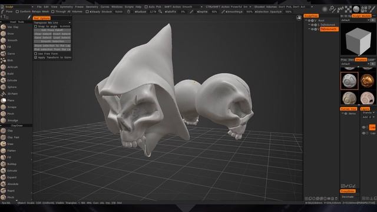Select the Flatten brush

tap(9, 151)
